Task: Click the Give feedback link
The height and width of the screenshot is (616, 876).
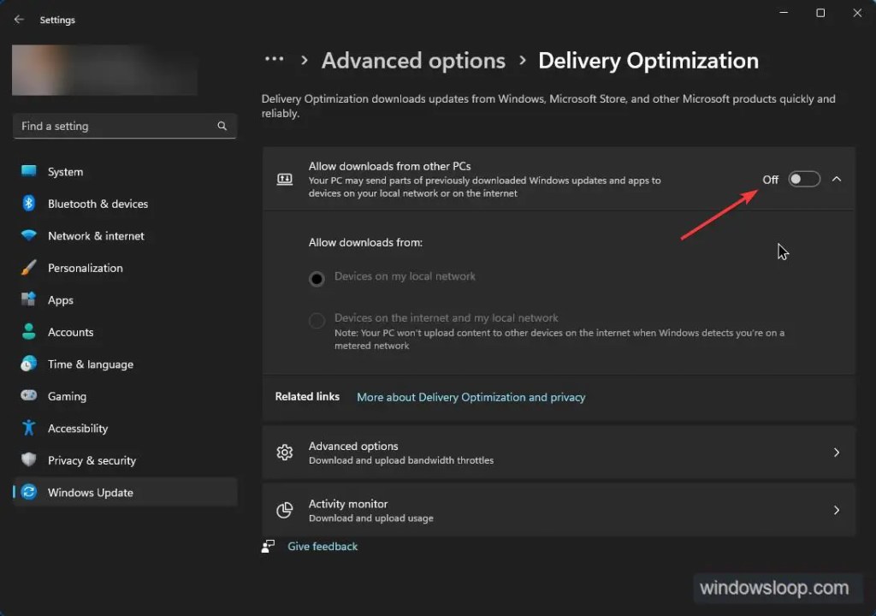Action: coord(323,546)
